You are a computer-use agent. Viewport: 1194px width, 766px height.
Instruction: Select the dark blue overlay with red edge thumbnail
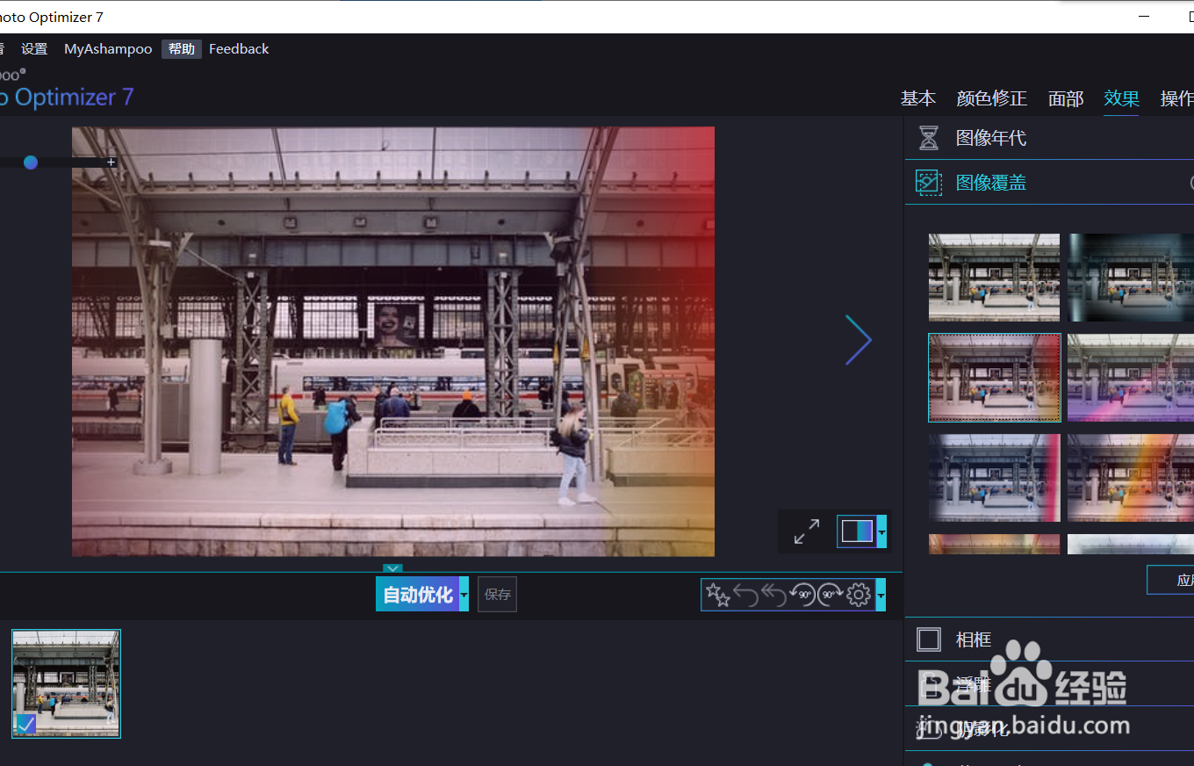994,478
